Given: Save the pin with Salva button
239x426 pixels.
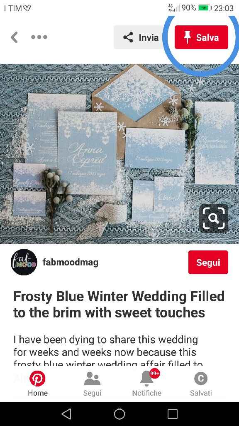Looking at the screenshot, I should (201, 37).
